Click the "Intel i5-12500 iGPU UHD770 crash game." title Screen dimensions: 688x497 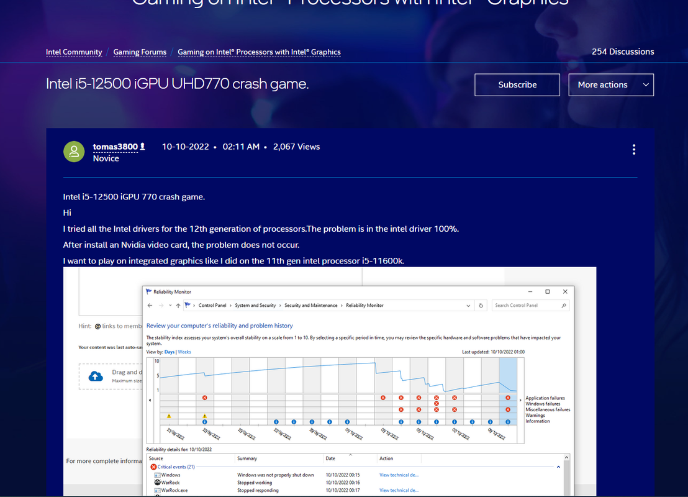(177, 83)
